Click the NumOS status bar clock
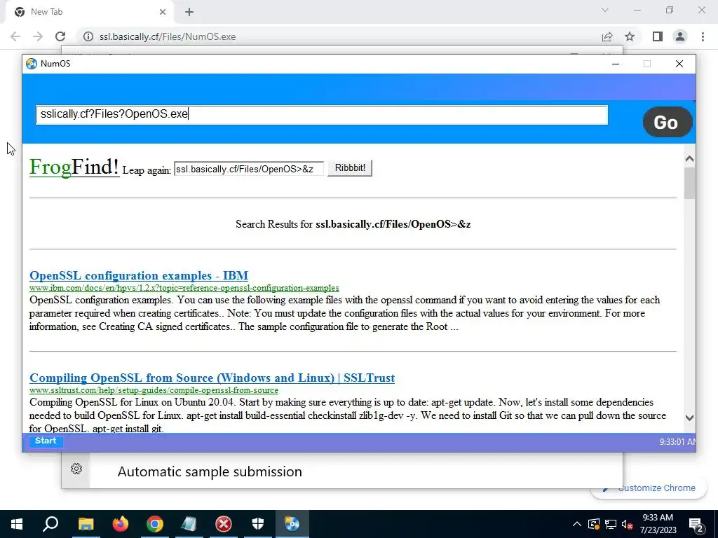The width and height of the screenshot is (718, 538). 677,442
